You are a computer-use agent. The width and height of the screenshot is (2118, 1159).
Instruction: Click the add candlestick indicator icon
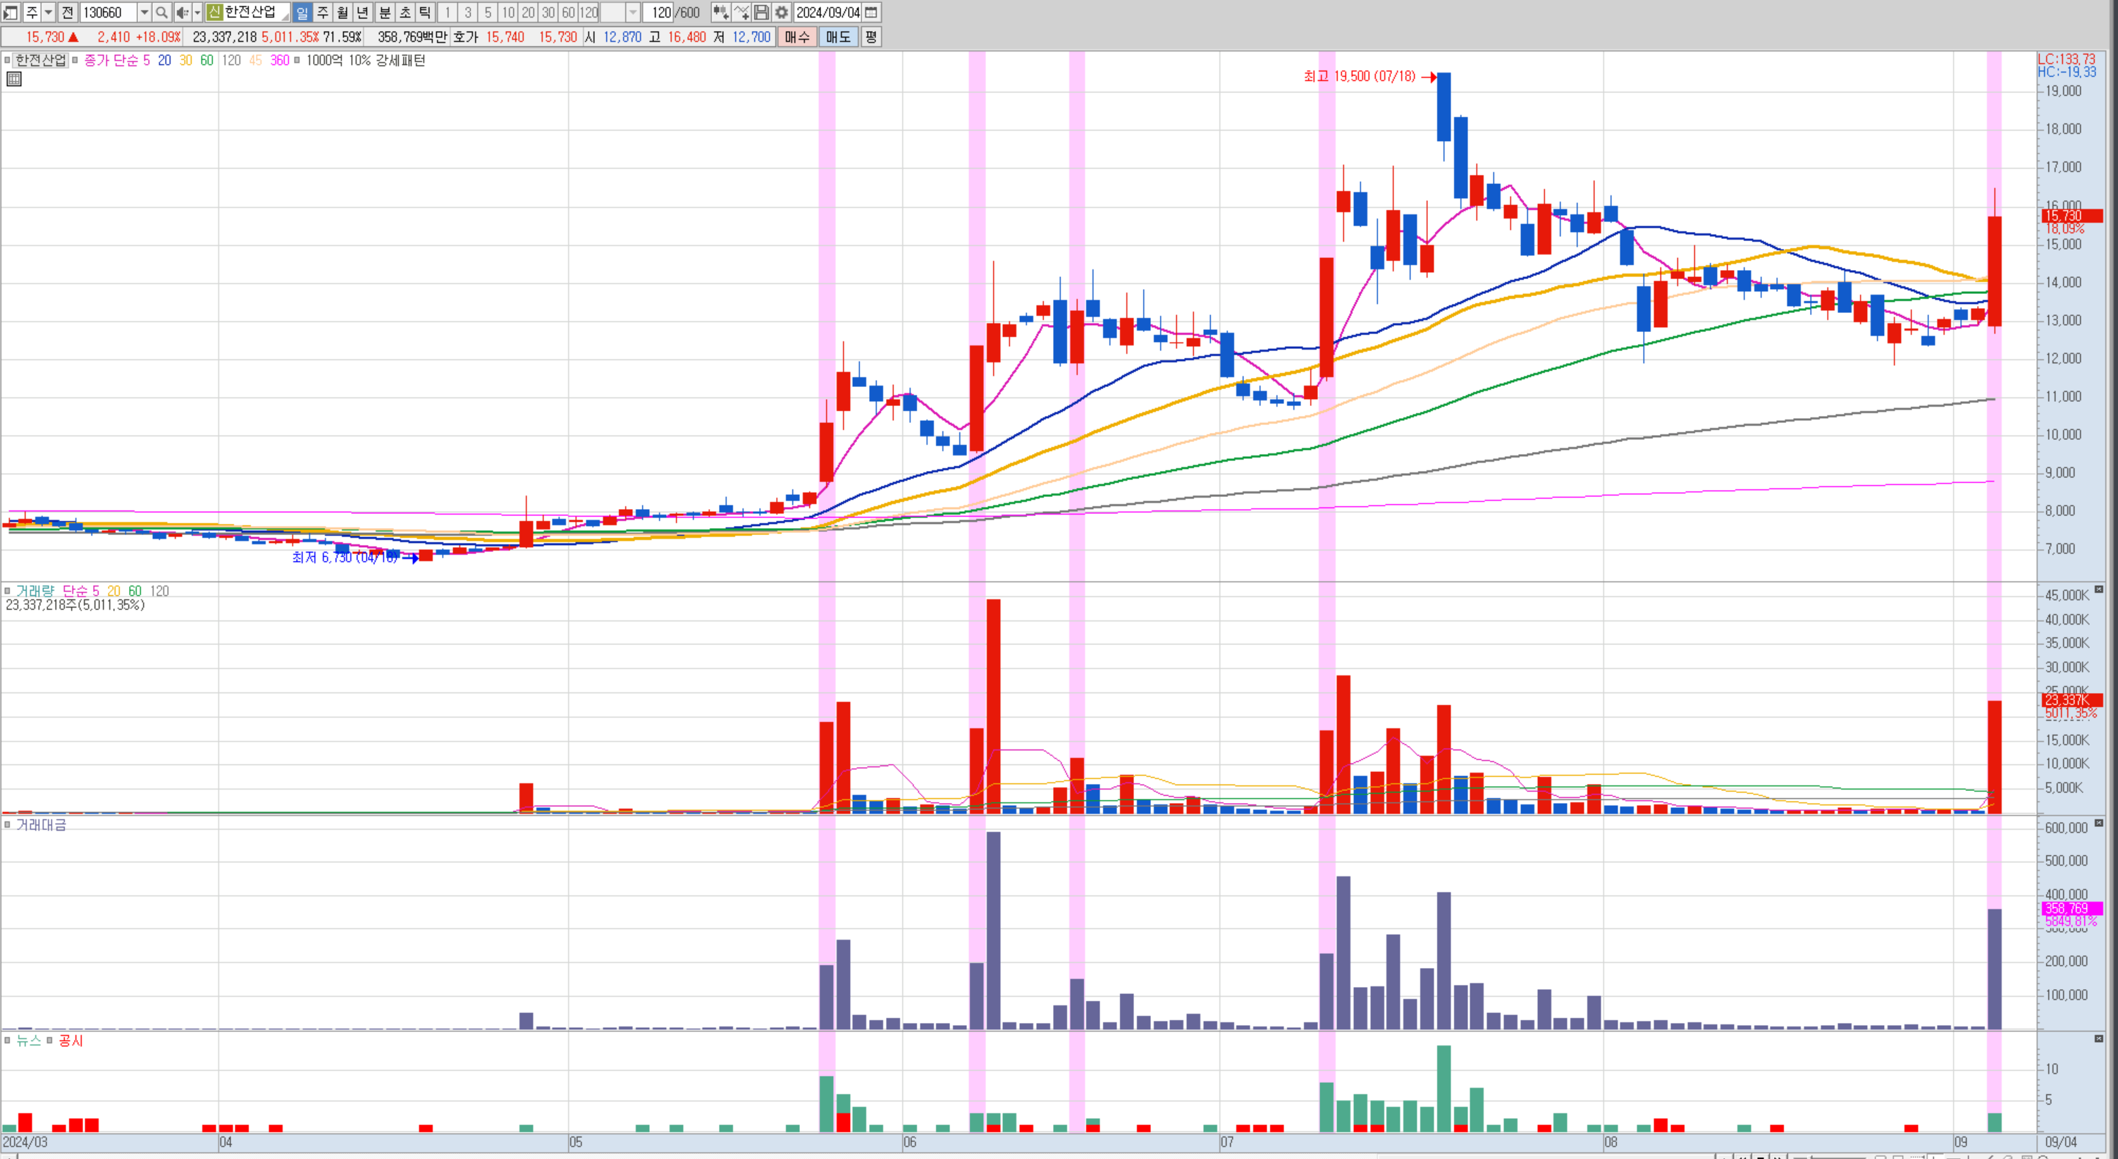coord(720,13)
